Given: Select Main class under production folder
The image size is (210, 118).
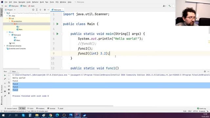Looking at the screenshot, I should [x=19, y=29].
